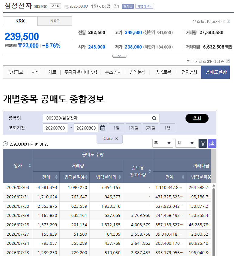Click the table's vertical scrollbar thumb
234x256 pixels.
coord(214,222)
